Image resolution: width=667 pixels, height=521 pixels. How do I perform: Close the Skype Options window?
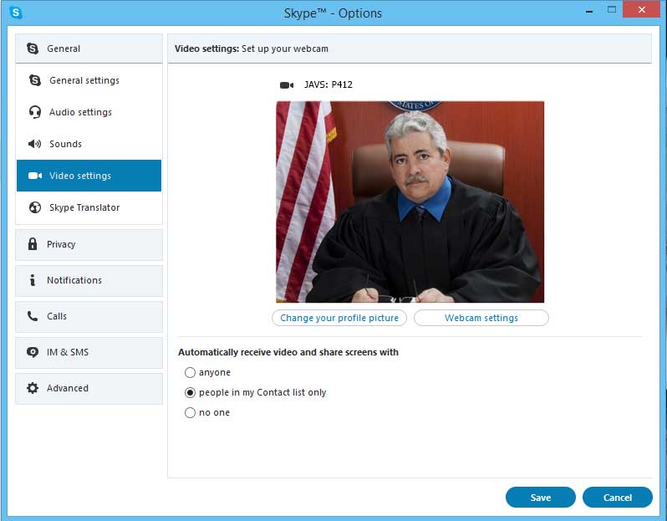pyautogui.click(x=641, y=9)
